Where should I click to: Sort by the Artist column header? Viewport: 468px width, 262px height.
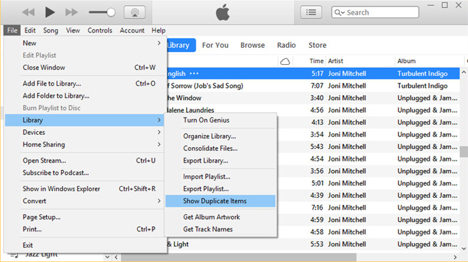[335, 61]
